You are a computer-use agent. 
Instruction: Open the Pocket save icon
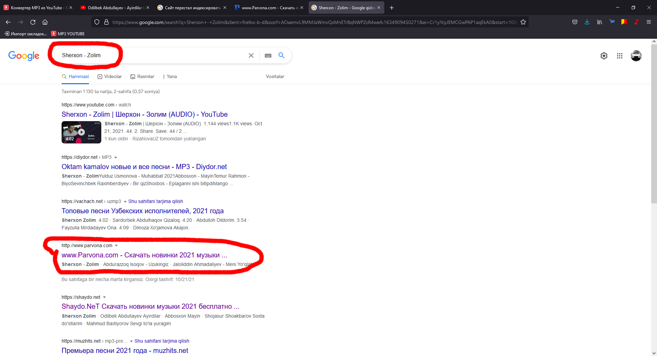click(x=575, y=22)
